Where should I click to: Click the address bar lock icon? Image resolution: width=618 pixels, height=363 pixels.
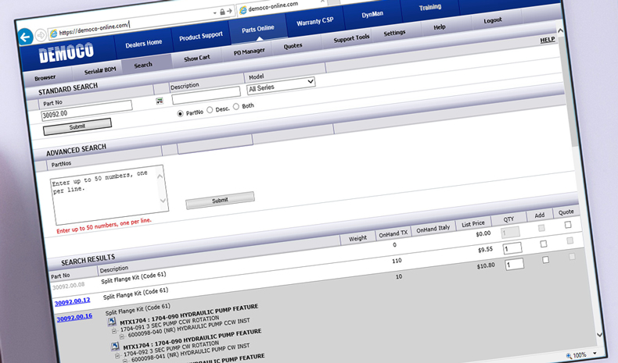[222, 12]
